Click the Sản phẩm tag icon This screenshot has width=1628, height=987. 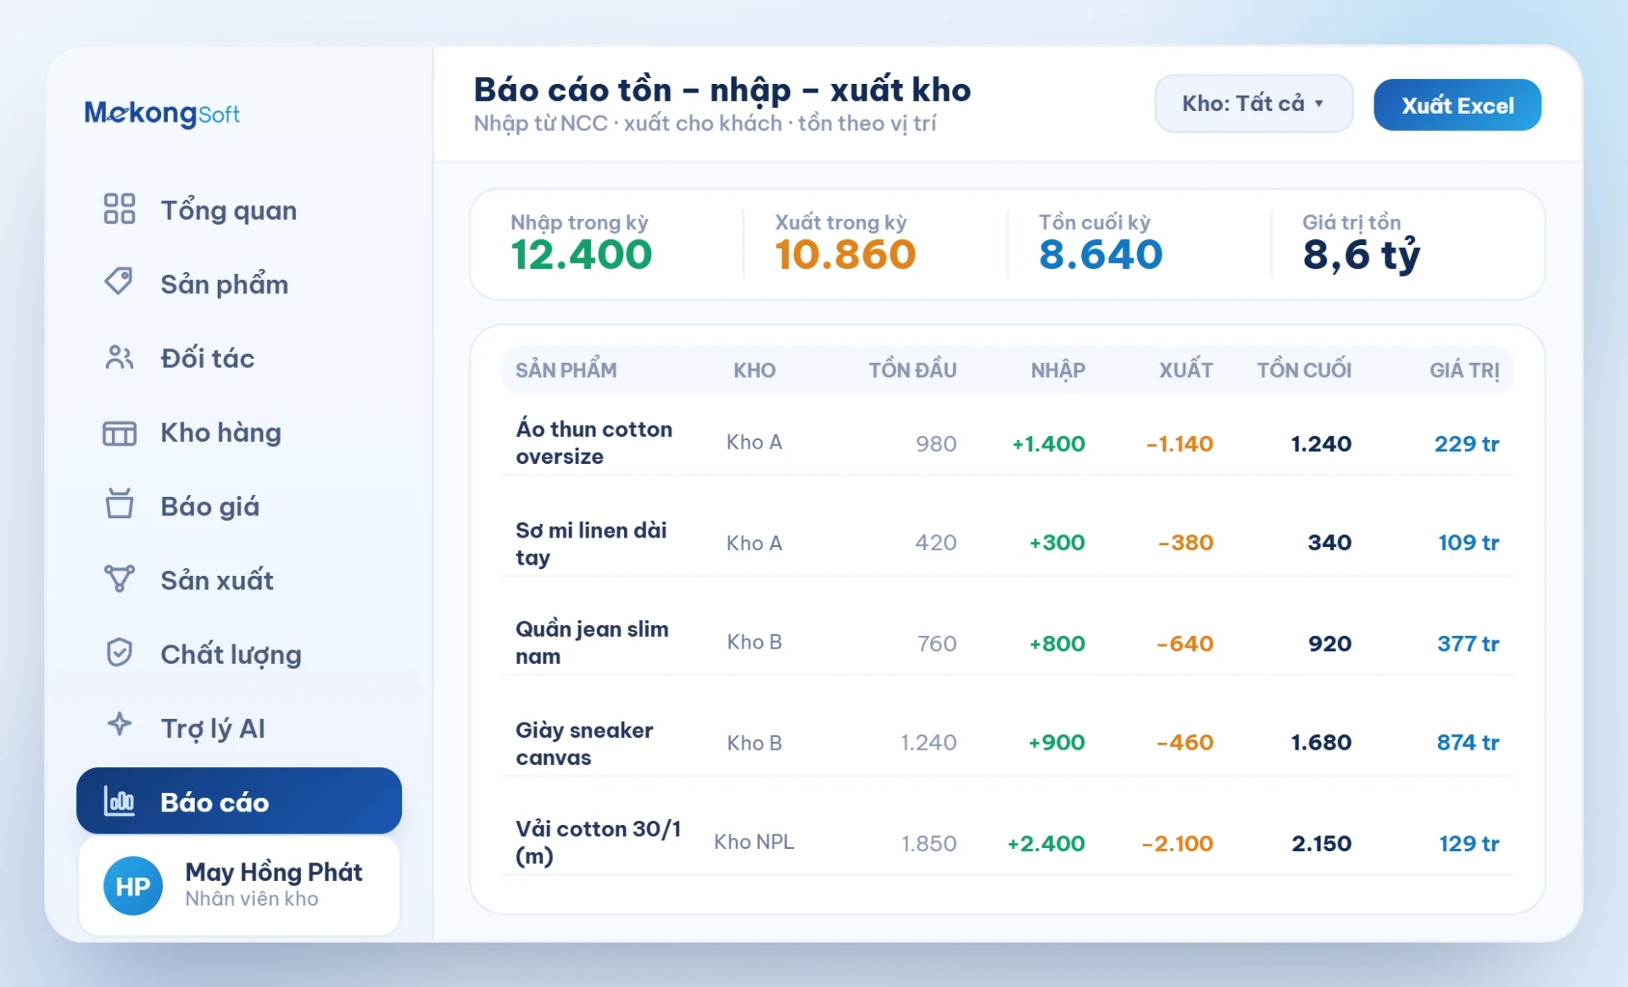119,282
